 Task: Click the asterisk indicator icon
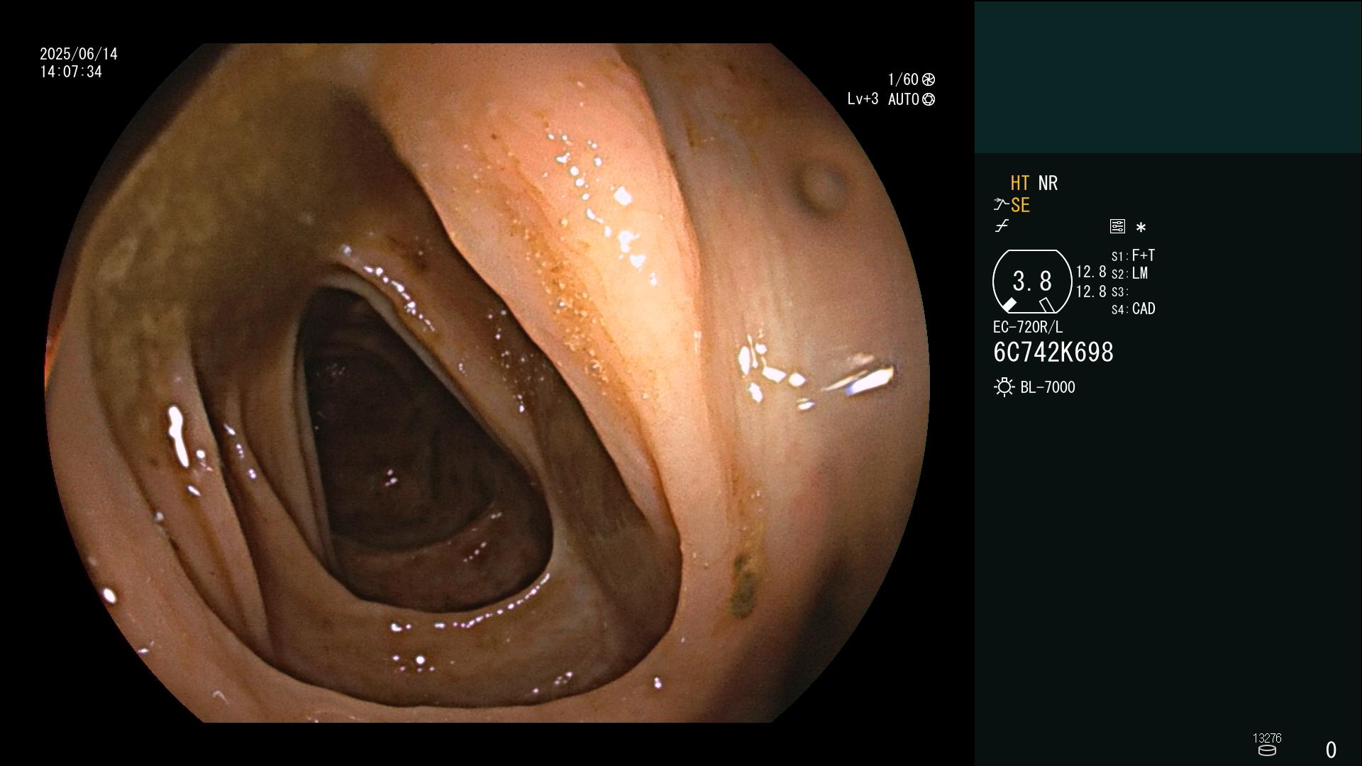click(x=1141, y=227)
